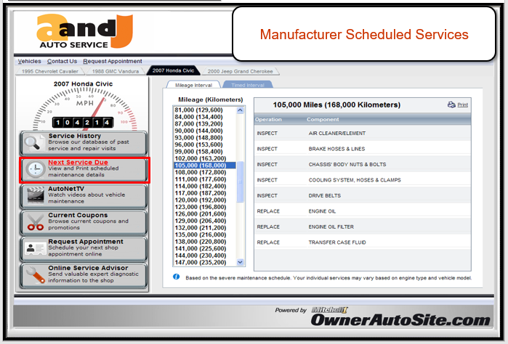
Task: Open the Service History heading
Action: pos(75,136)
